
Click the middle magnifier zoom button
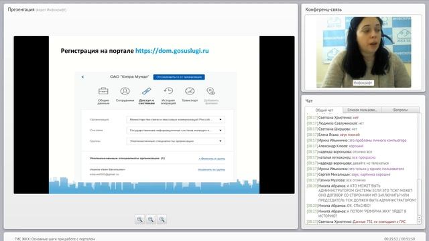click(x=151, y=219)
